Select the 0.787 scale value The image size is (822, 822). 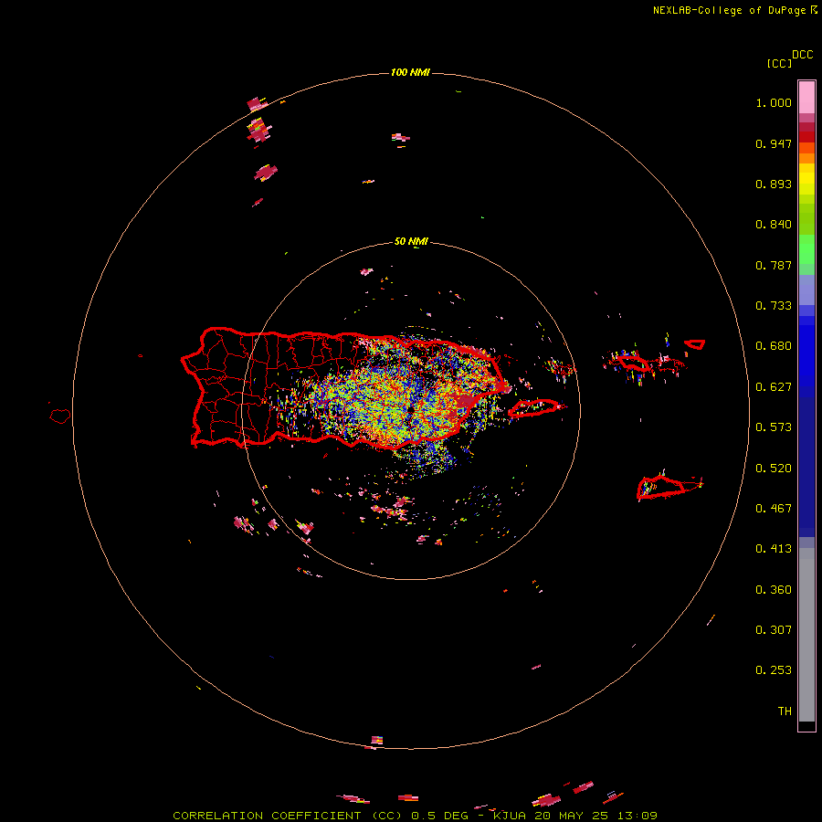774,265
